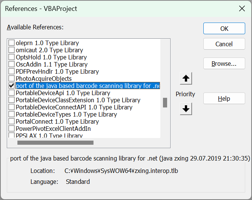
Task: Select PDFPrevHndlr 1.0 Type Library entry
Action: coord(57,71)
